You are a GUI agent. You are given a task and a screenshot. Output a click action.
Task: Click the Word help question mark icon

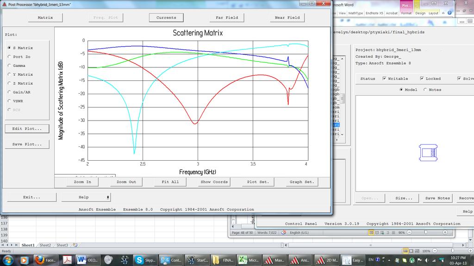pyautogui.click(x=449, y=13)
